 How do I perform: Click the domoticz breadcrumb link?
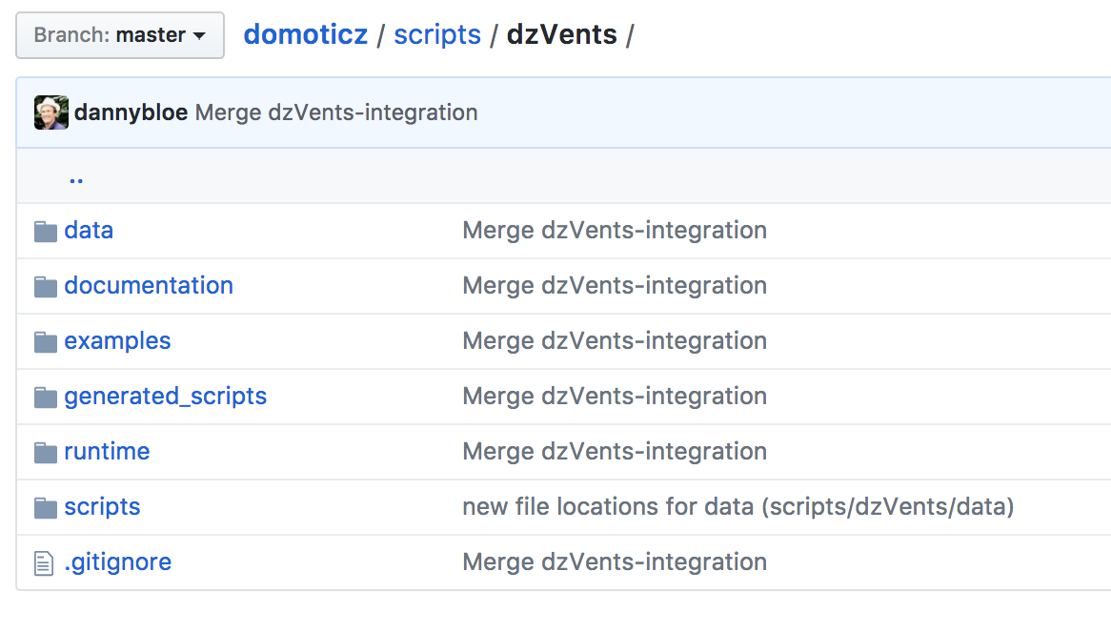click(x=305, y=35)
